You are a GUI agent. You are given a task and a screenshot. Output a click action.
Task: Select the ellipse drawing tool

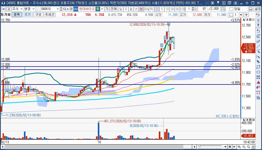[258, 72]
